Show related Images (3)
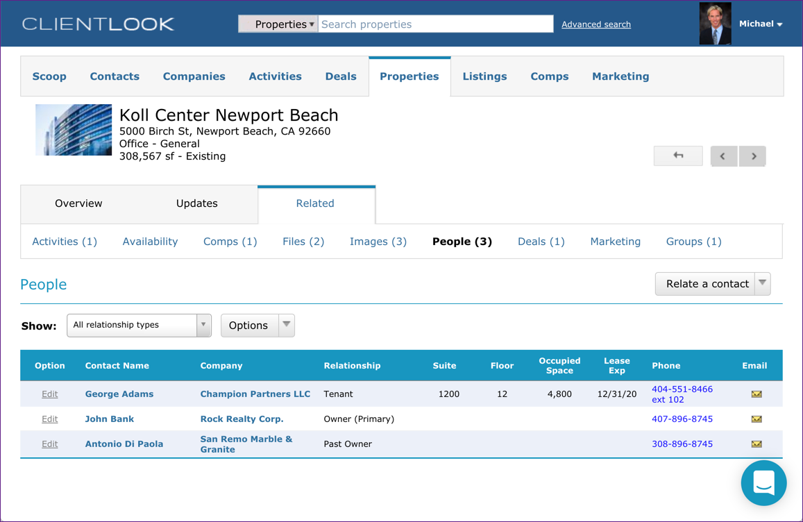The width and height of the screenshot is (803, 522). [378, 242]
